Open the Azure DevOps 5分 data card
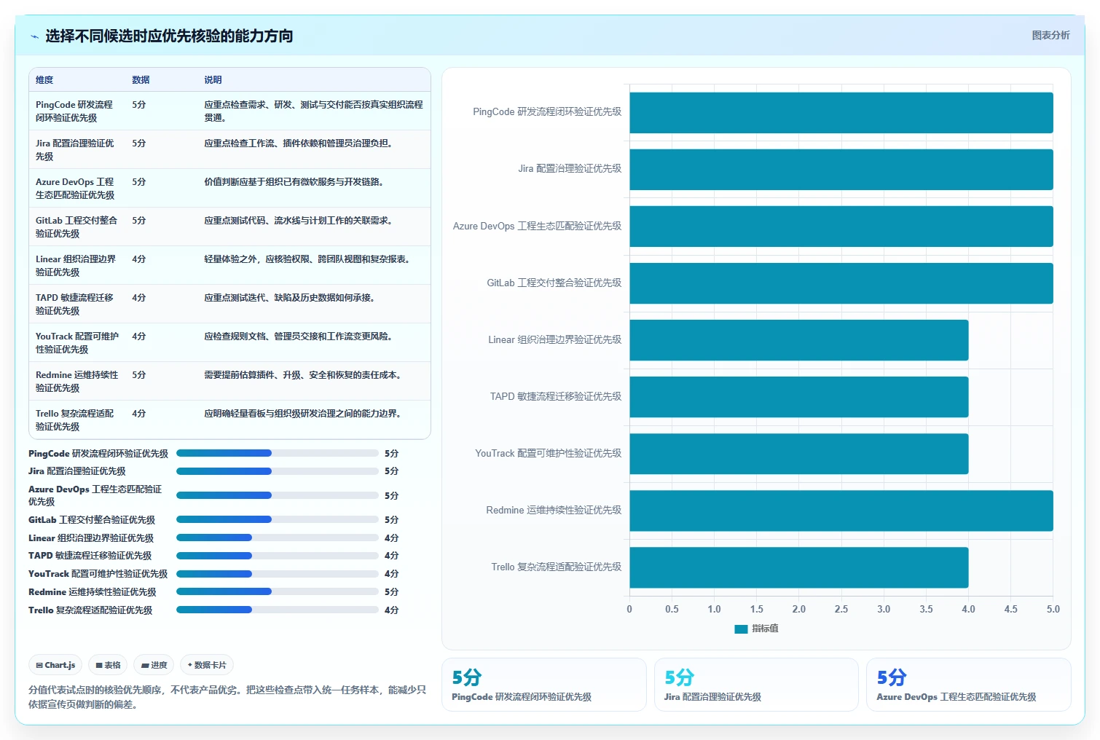Screen dimensions: 1100x740 tap(969, 685)
